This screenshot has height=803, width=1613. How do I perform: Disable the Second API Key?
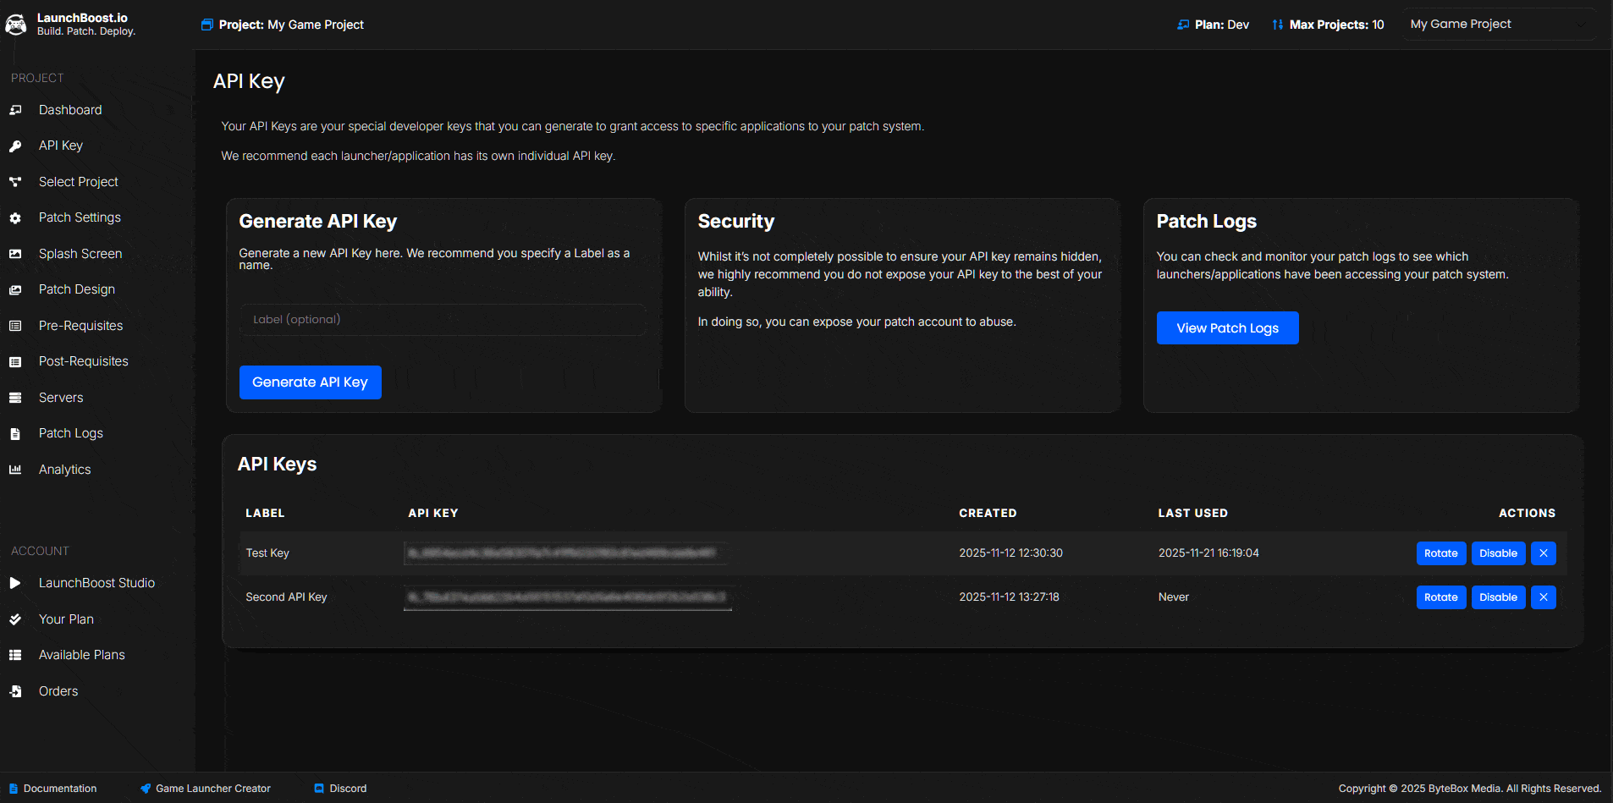point(1498,597)
